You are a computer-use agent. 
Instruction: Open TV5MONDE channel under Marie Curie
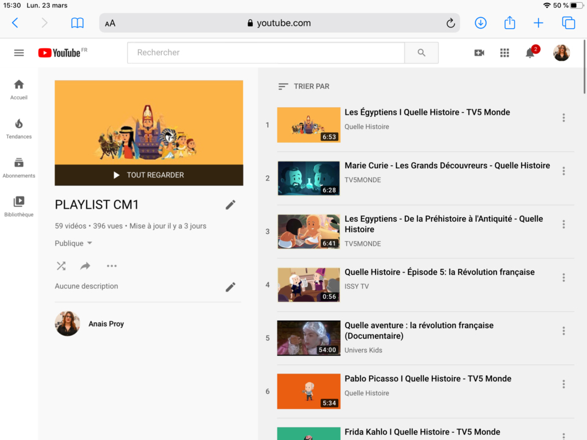click(x=362, y=180)
